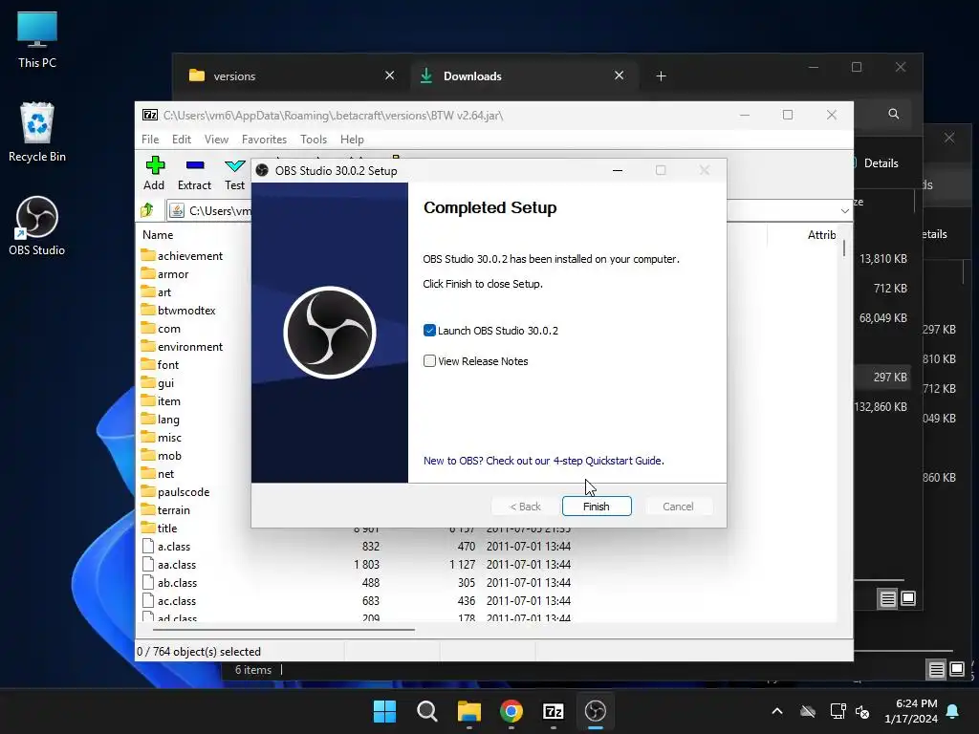Close the Downloads tab in File Explorer

click(619, 76)
